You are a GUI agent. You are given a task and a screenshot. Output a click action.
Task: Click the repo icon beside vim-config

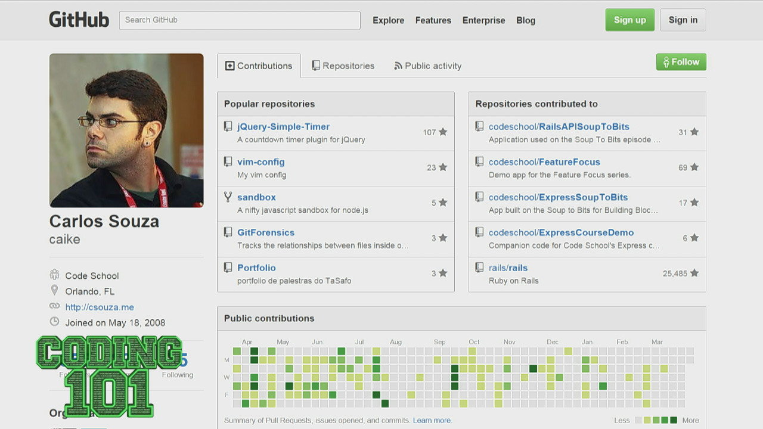coord(228,161)
